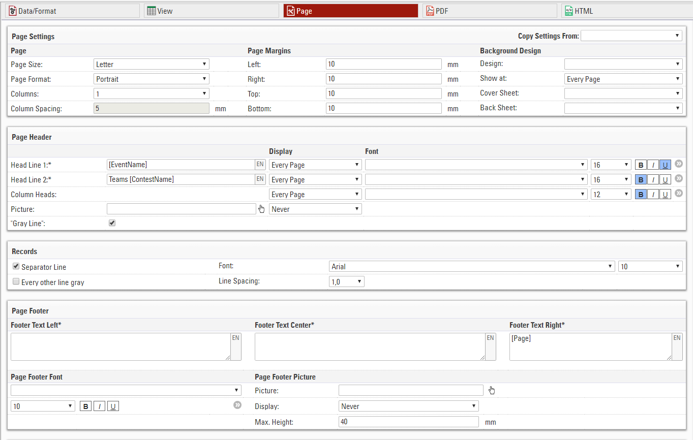Open Page Footer font size dropdown

coord(43,406)
